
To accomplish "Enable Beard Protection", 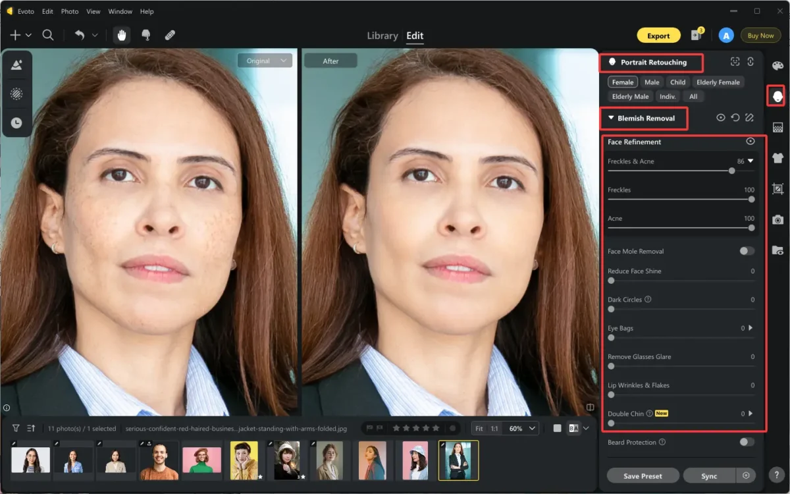I will [x=747, y=442].
